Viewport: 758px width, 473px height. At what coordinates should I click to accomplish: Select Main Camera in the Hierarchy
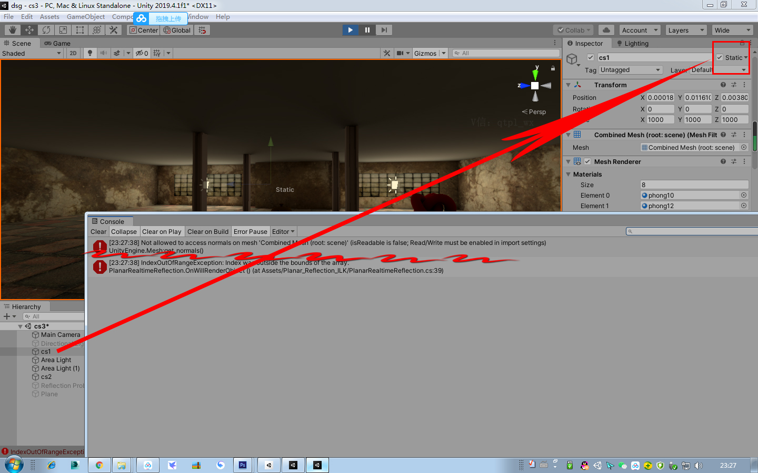tap(59, 334)
